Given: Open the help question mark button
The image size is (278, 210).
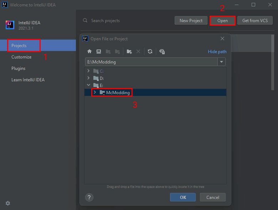Looking at the screenshot, I should 89,197.
